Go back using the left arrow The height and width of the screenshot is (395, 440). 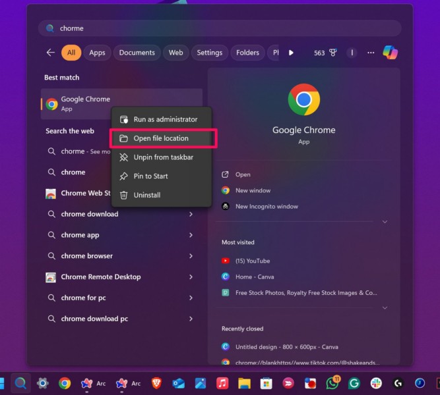click(x=51, y=53)
